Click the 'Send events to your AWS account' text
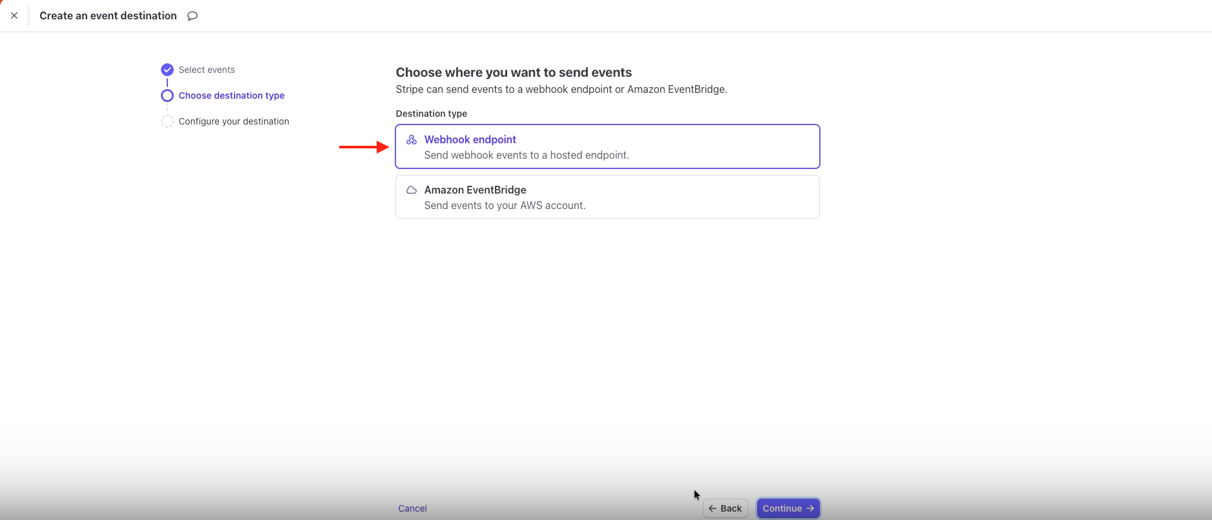The height and width of the screenshot is (520, 1212). tap(505, 205)
